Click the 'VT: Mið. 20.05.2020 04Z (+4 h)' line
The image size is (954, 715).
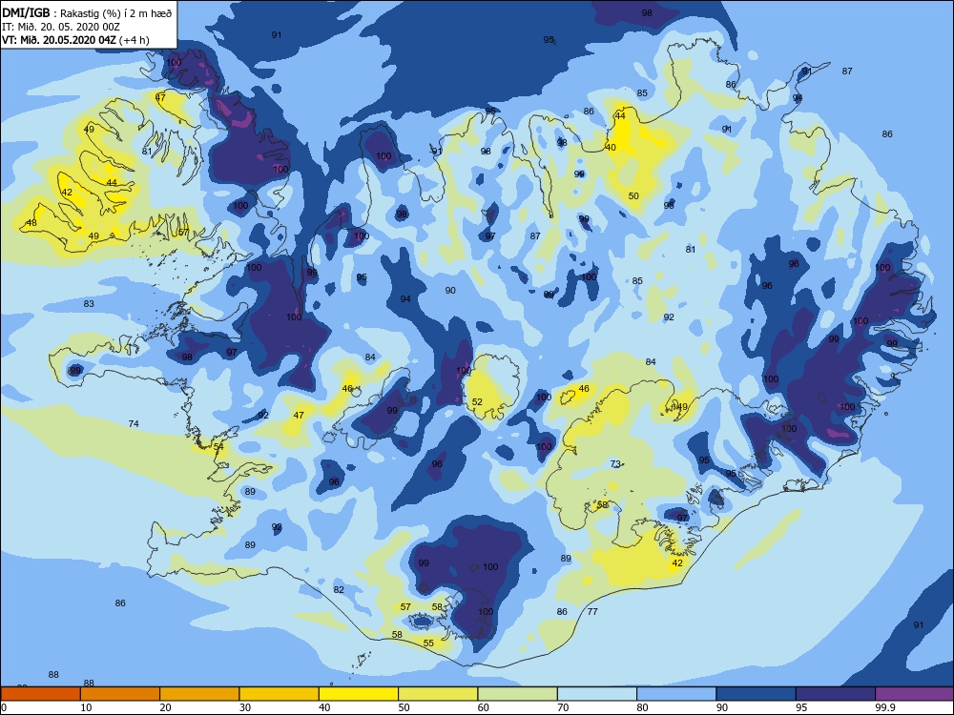(75, 40)
